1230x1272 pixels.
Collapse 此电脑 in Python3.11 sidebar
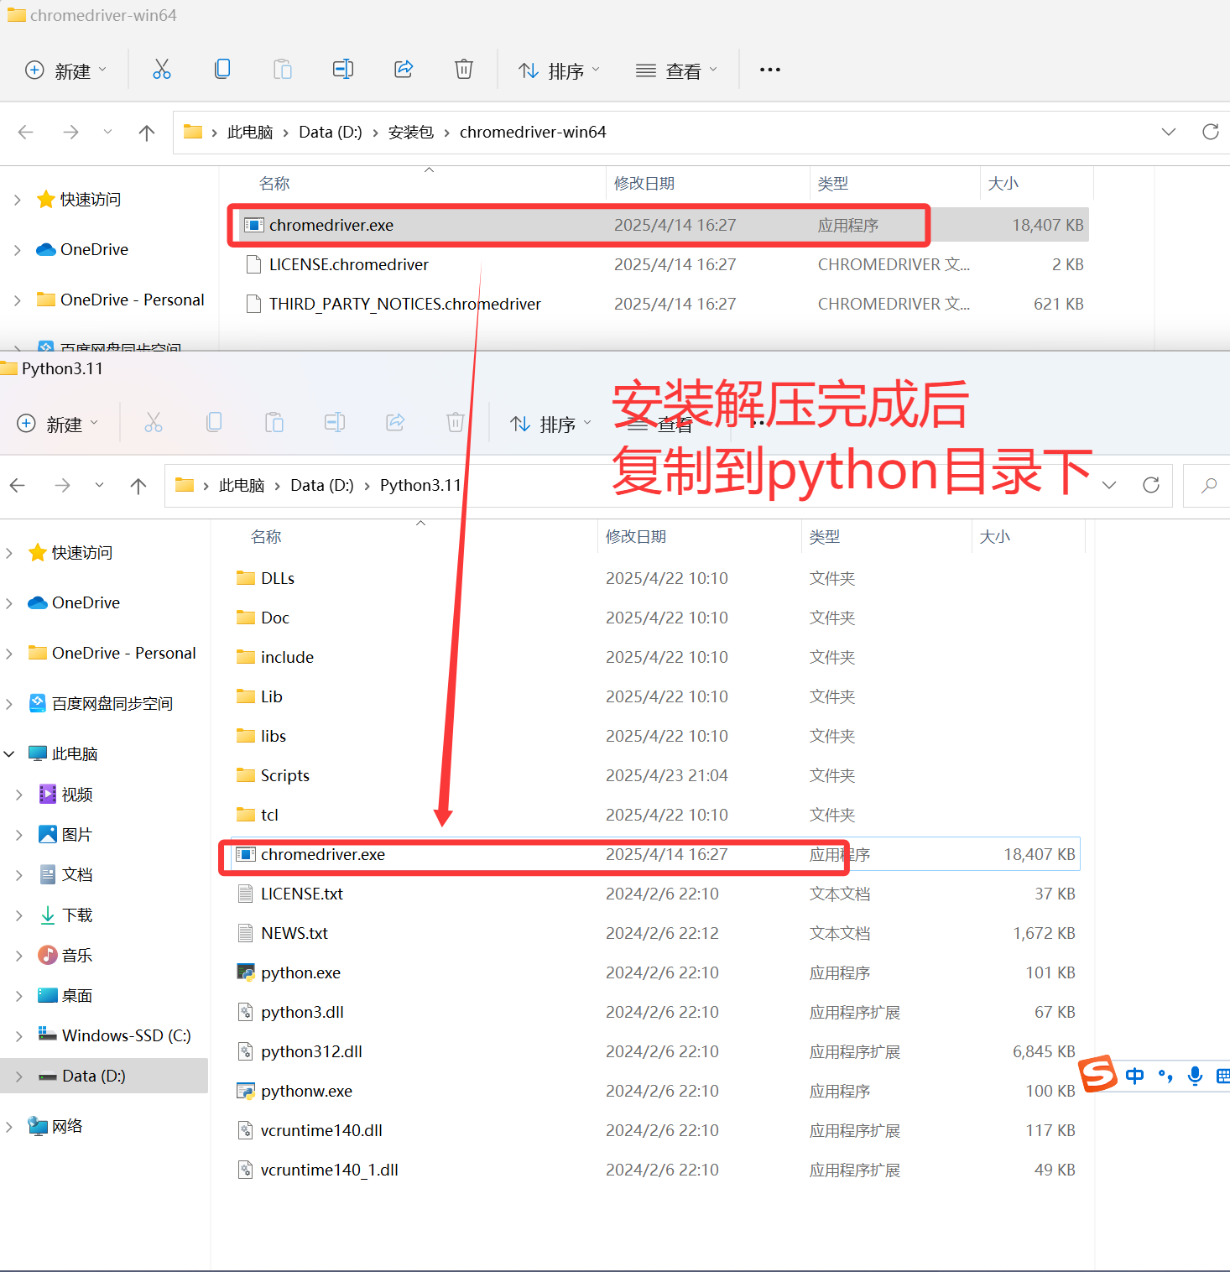click(x=9, y=753)
